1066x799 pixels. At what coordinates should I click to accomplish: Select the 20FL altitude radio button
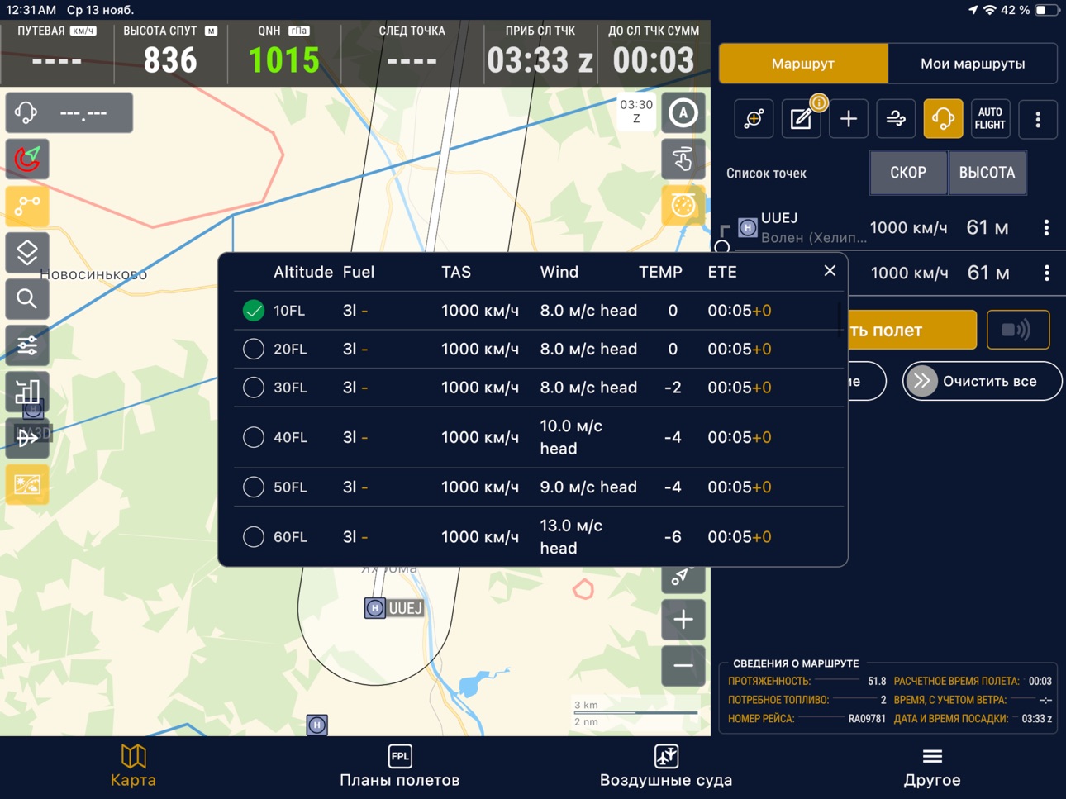point(254,349)
